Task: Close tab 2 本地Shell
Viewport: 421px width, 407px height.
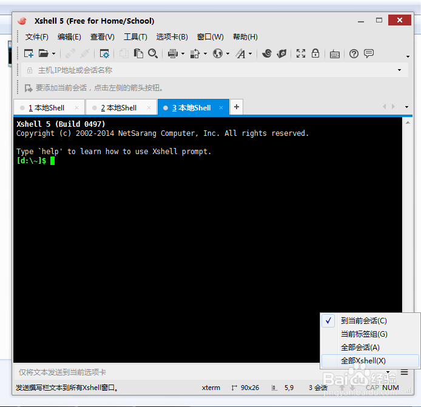Action: tap(149, 107)
